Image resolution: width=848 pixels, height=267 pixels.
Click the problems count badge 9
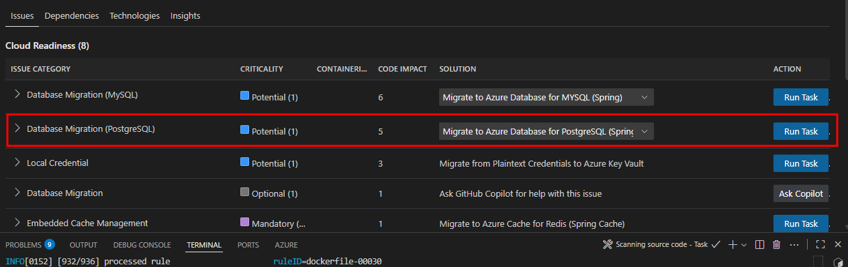point(50,245)
